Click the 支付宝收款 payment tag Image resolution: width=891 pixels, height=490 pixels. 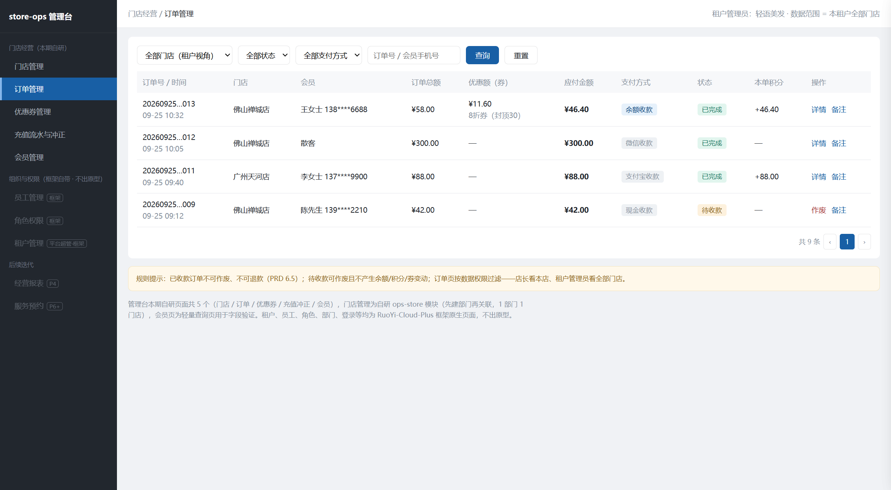click(x=642, y=177)
